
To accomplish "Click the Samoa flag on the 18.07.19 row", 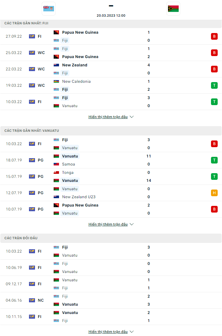I will (x=55, y=164).
